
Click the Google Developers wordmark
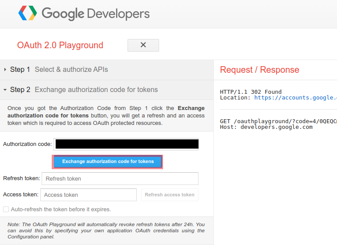(x=96, y=14)
